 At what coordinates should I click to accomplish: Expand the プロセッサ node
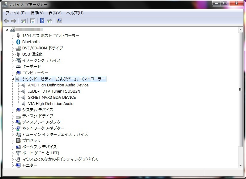tap(13, 141)
